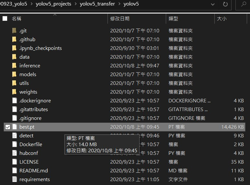Select the data folder icon

click(x=14, y=57)
